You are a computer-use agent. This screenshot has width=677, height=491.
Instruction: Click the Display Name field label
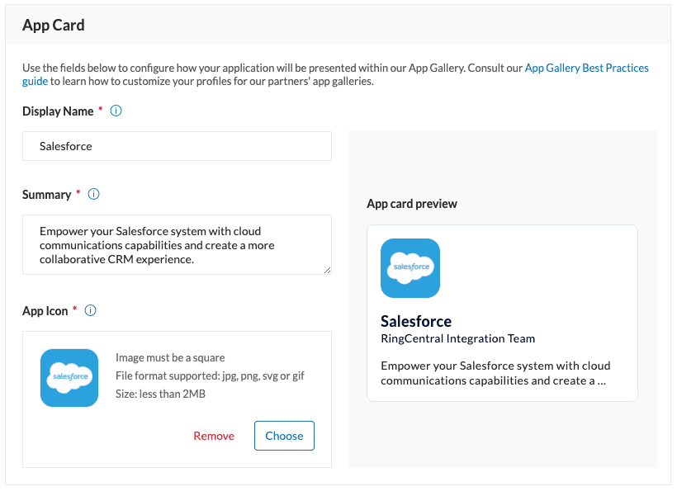58,111
